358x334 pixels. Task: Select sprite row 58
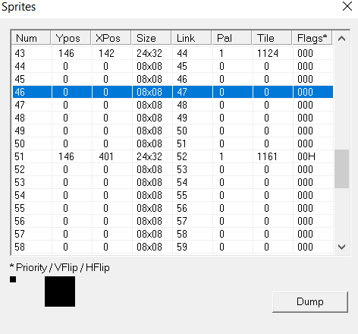(173, 247)
